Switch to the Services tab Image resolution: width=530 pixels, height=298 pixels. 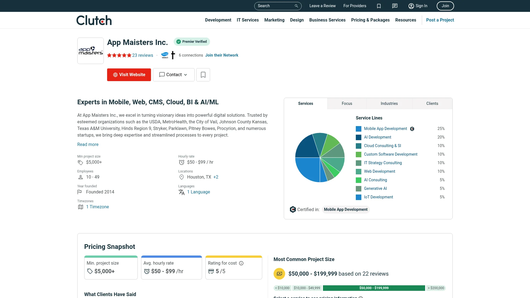tap(306, 103)
